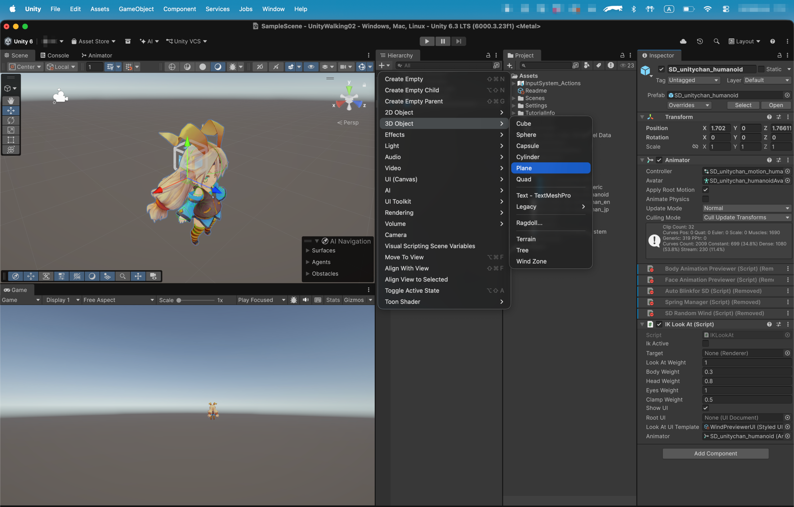Open Animator component preset settings icon

(778, 160)
